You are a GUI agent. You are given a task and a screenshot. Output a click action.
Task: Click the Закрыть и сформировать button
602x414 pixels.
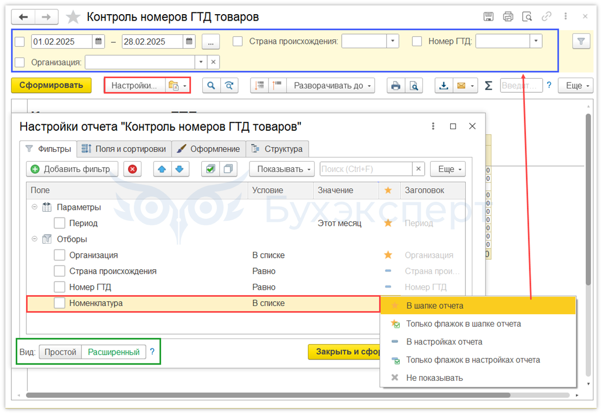(344, 352)
